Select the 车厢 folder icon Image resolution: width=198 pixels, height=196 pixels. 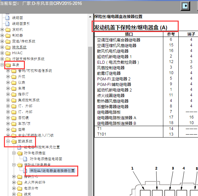pos(14,89)
